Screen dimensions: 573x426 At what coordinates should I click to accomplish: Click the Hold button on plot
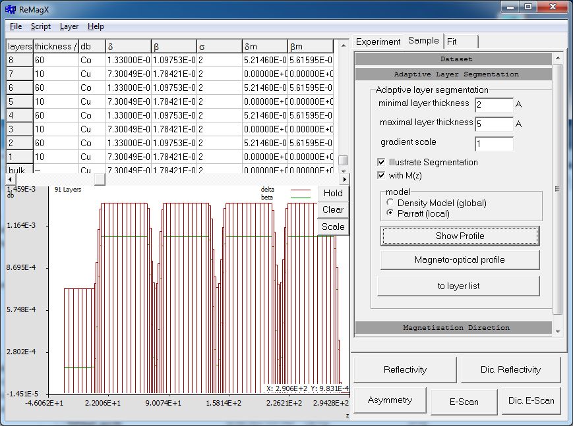(333, 193)
